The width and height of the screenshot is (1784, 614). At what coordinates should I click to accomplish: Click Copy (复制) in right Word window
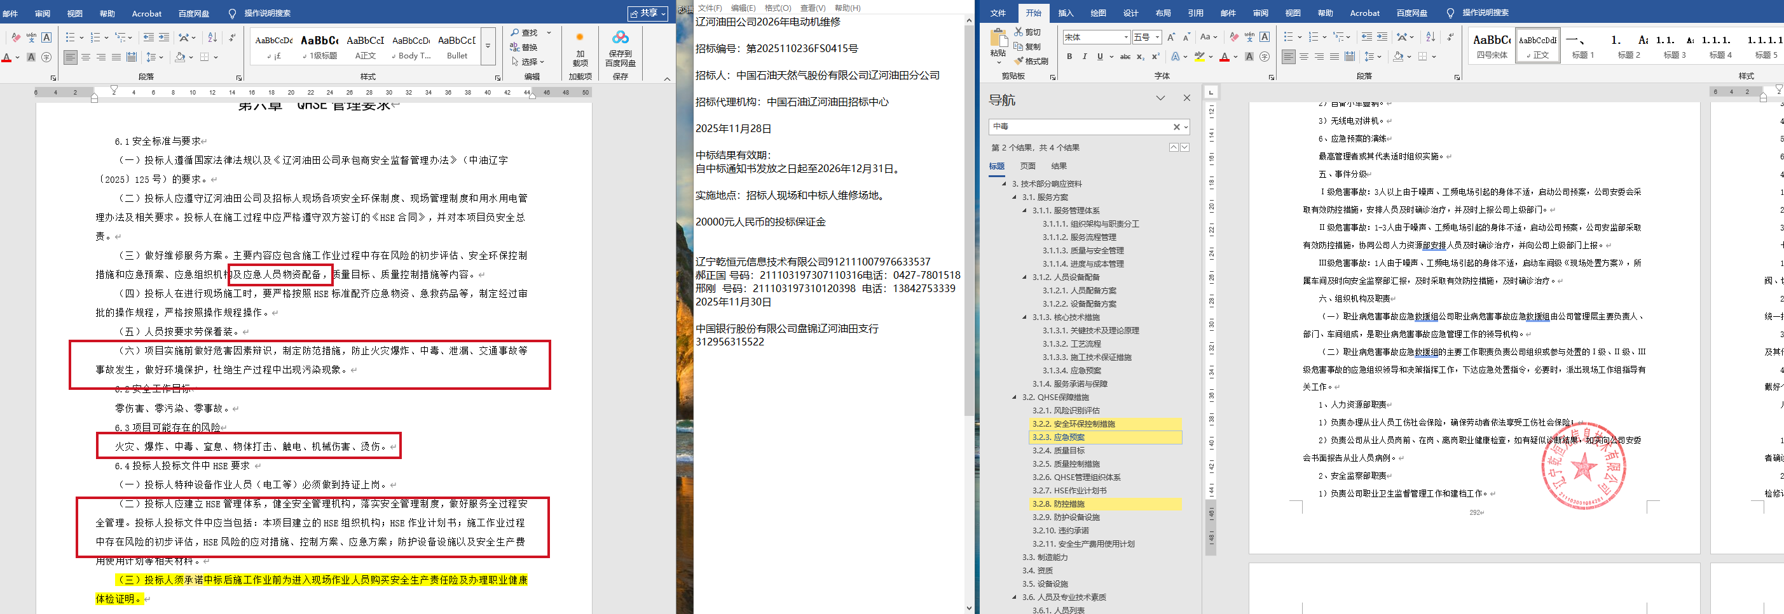[x=1027, y=46]
